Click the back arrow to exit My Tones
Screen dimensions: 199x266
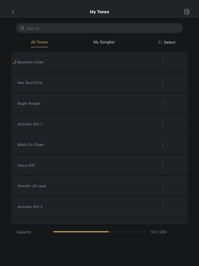(x=13, y=12)
